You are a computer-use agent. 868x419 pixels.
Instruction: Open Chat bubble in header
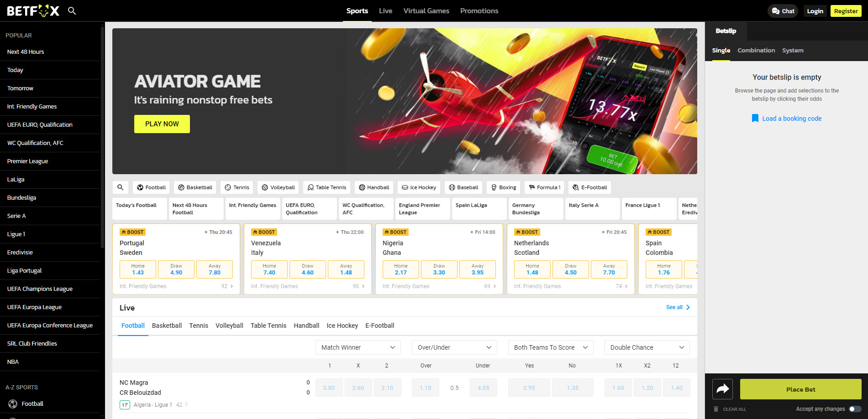tap(783, 11)
